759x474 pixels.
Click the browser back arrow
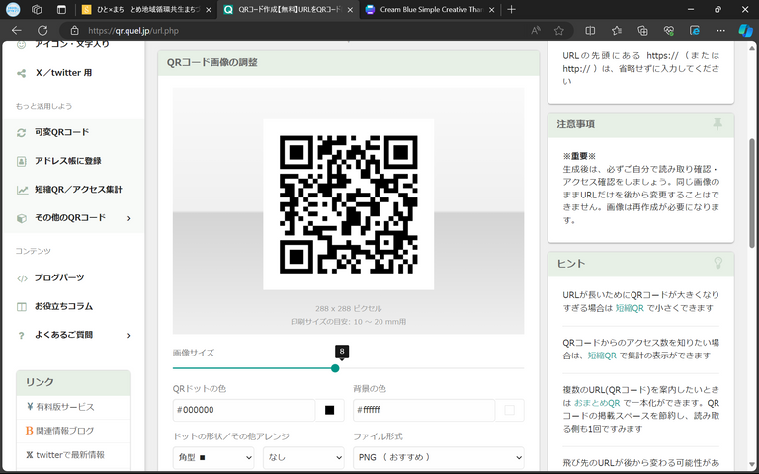click(16, 31)
